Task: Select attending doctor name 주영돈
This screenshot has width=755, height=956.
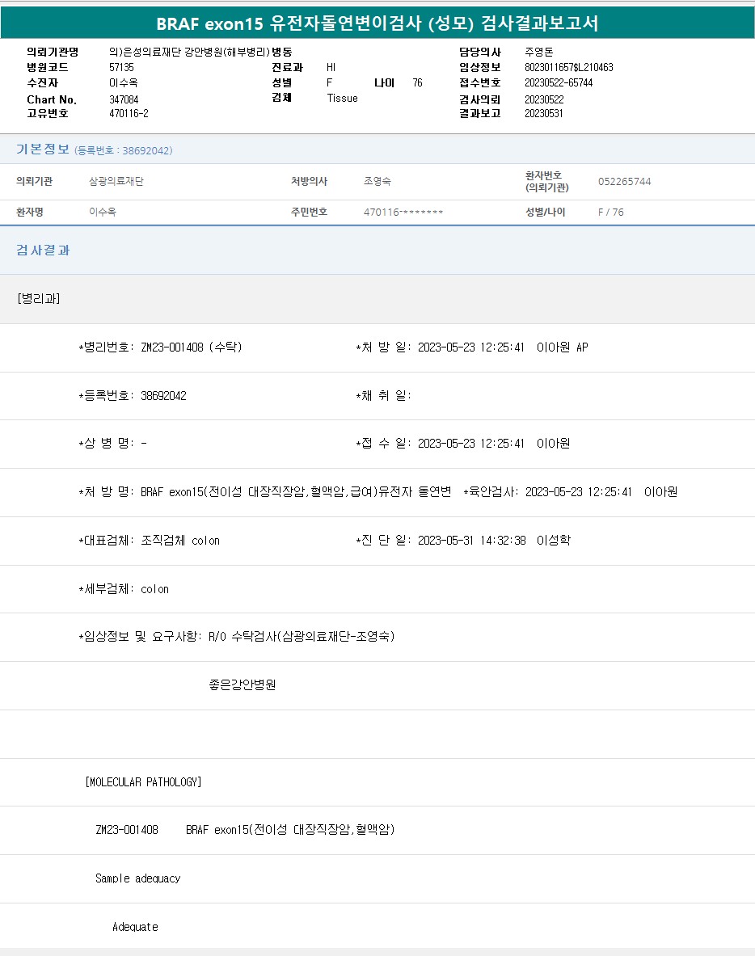Action: 538,53
